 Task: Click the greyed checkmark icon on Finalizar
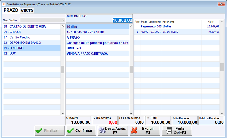(39, 130)
